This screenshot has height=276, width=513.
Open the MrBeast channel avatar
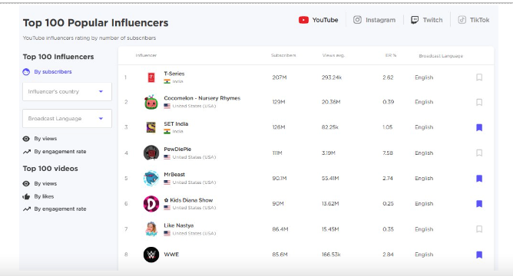tap(151, 179)
